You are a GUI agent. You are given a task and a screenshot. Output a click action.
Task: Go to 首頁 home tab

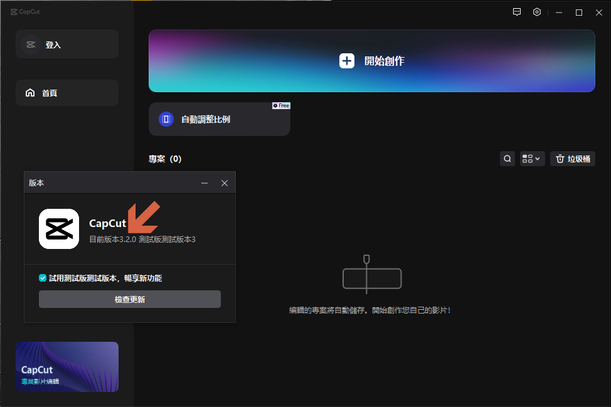tap(67, 93)
